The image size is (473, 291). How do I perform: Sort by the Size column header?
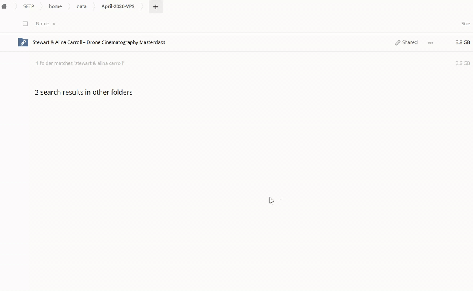[x=465, y=23]
